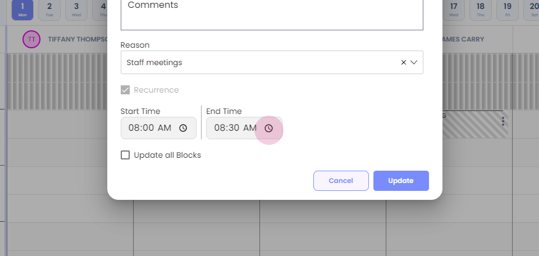Click the Start Time clock icon
This screenshot has width=539, height=256.
click(x=183, y=128)
